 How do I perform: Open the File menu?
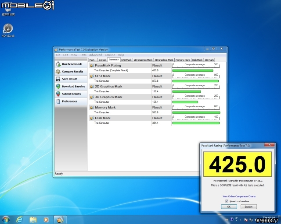coord(58,55)
